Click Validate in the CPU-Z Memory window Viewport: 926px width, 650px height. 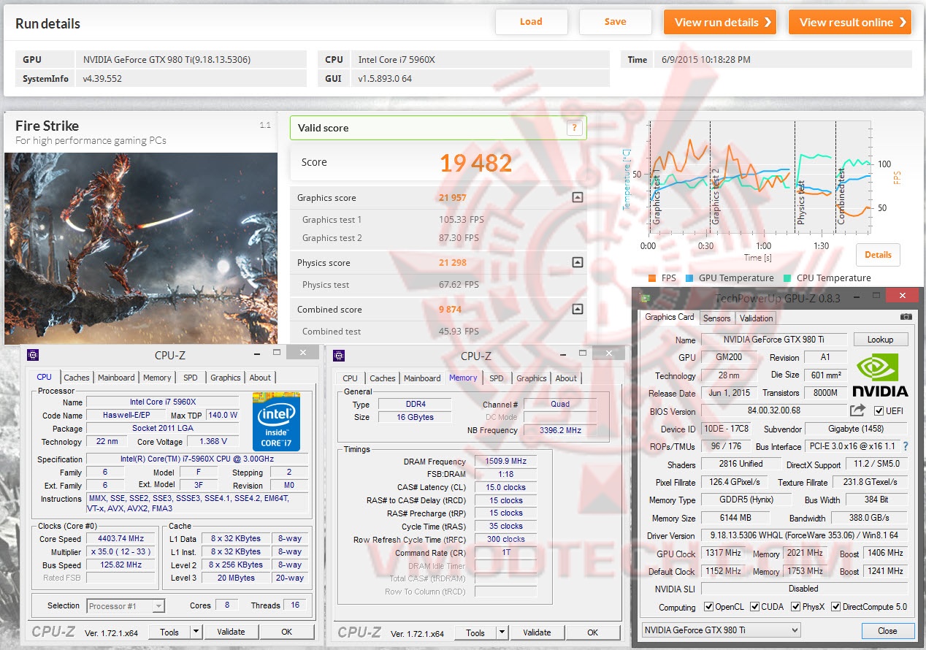537,632
